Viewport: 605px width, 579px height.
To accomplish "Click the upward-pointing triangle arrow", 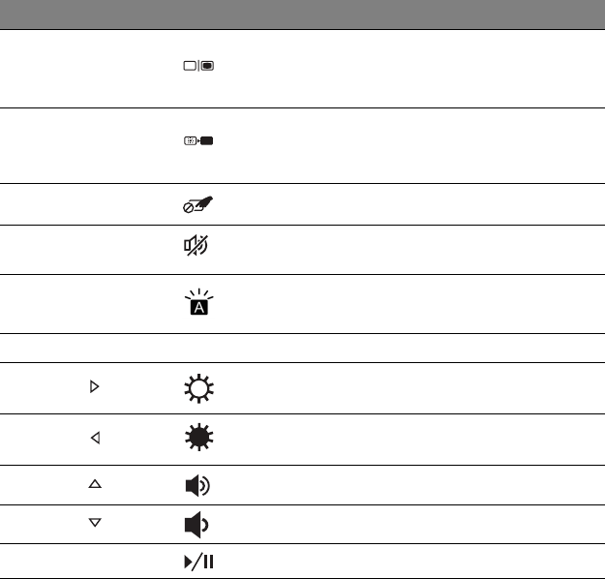I will point(94,482).
